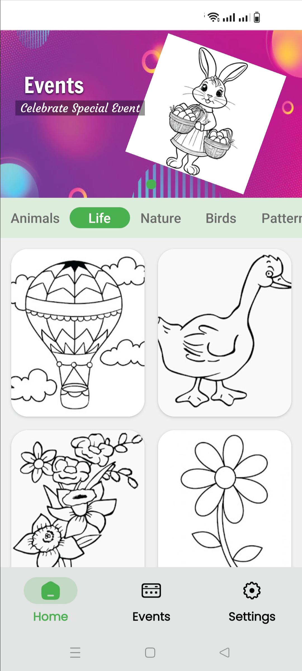The height and width of the screenshot is (671, 302).
Task: Open the Events calendar icon
Action: coord(151,590)
